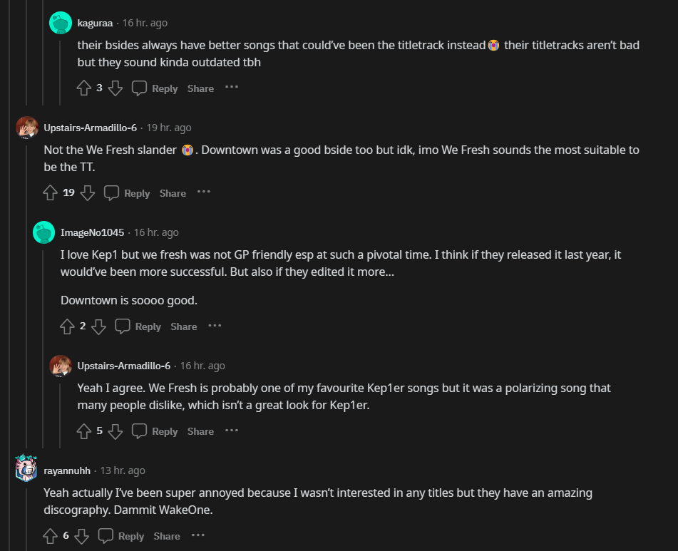
Task: Open rayannuhh's profile via avatar
Action: coord(26,470)
